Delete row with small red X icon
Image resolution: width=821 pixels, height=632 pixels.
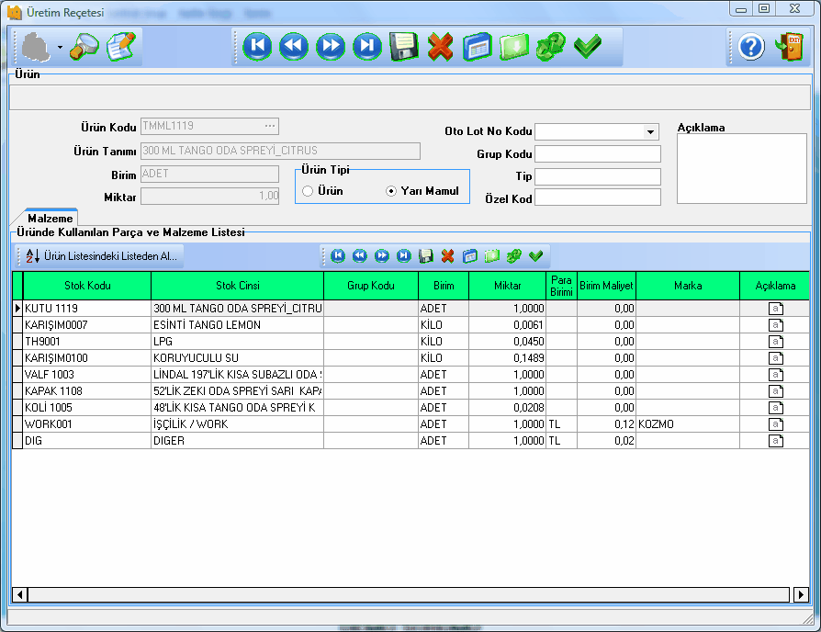(x=447, y=255)
